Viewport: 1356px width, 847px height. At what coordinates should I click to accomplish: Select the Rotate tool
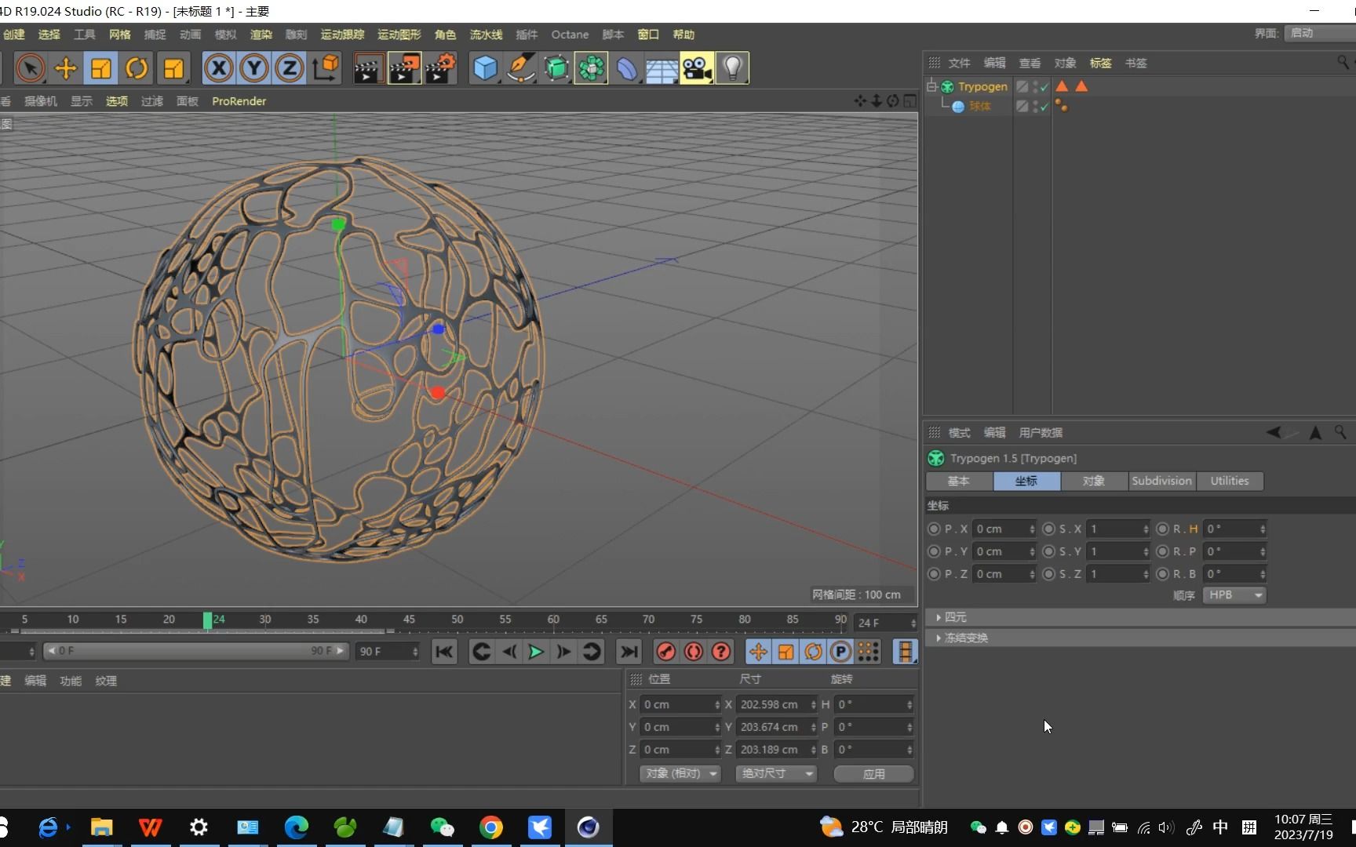(x=137, y=68)
